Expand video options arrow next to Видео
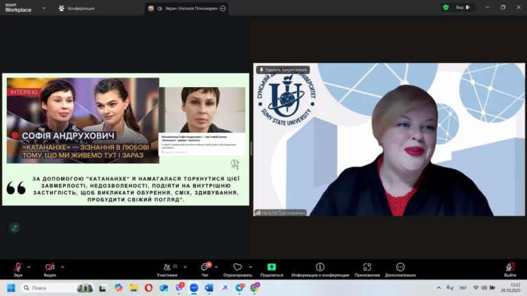Image resolution: width=527 pixels, height=296 pixels. [x=62, y=267]
